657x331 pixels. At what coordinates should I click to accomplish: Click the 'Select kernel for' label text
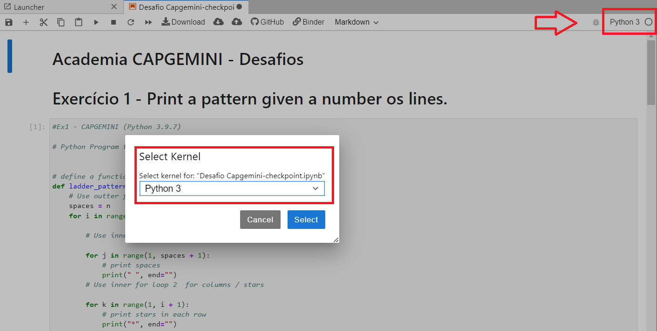tap(232, 175)
